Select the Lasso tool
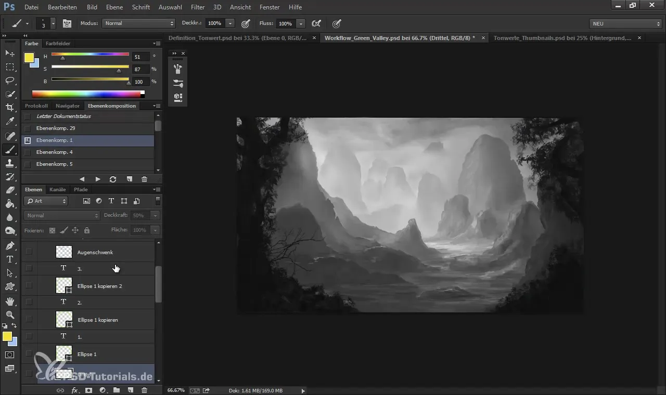This screenshot has width=666, height=395. [x=10, y=81]
